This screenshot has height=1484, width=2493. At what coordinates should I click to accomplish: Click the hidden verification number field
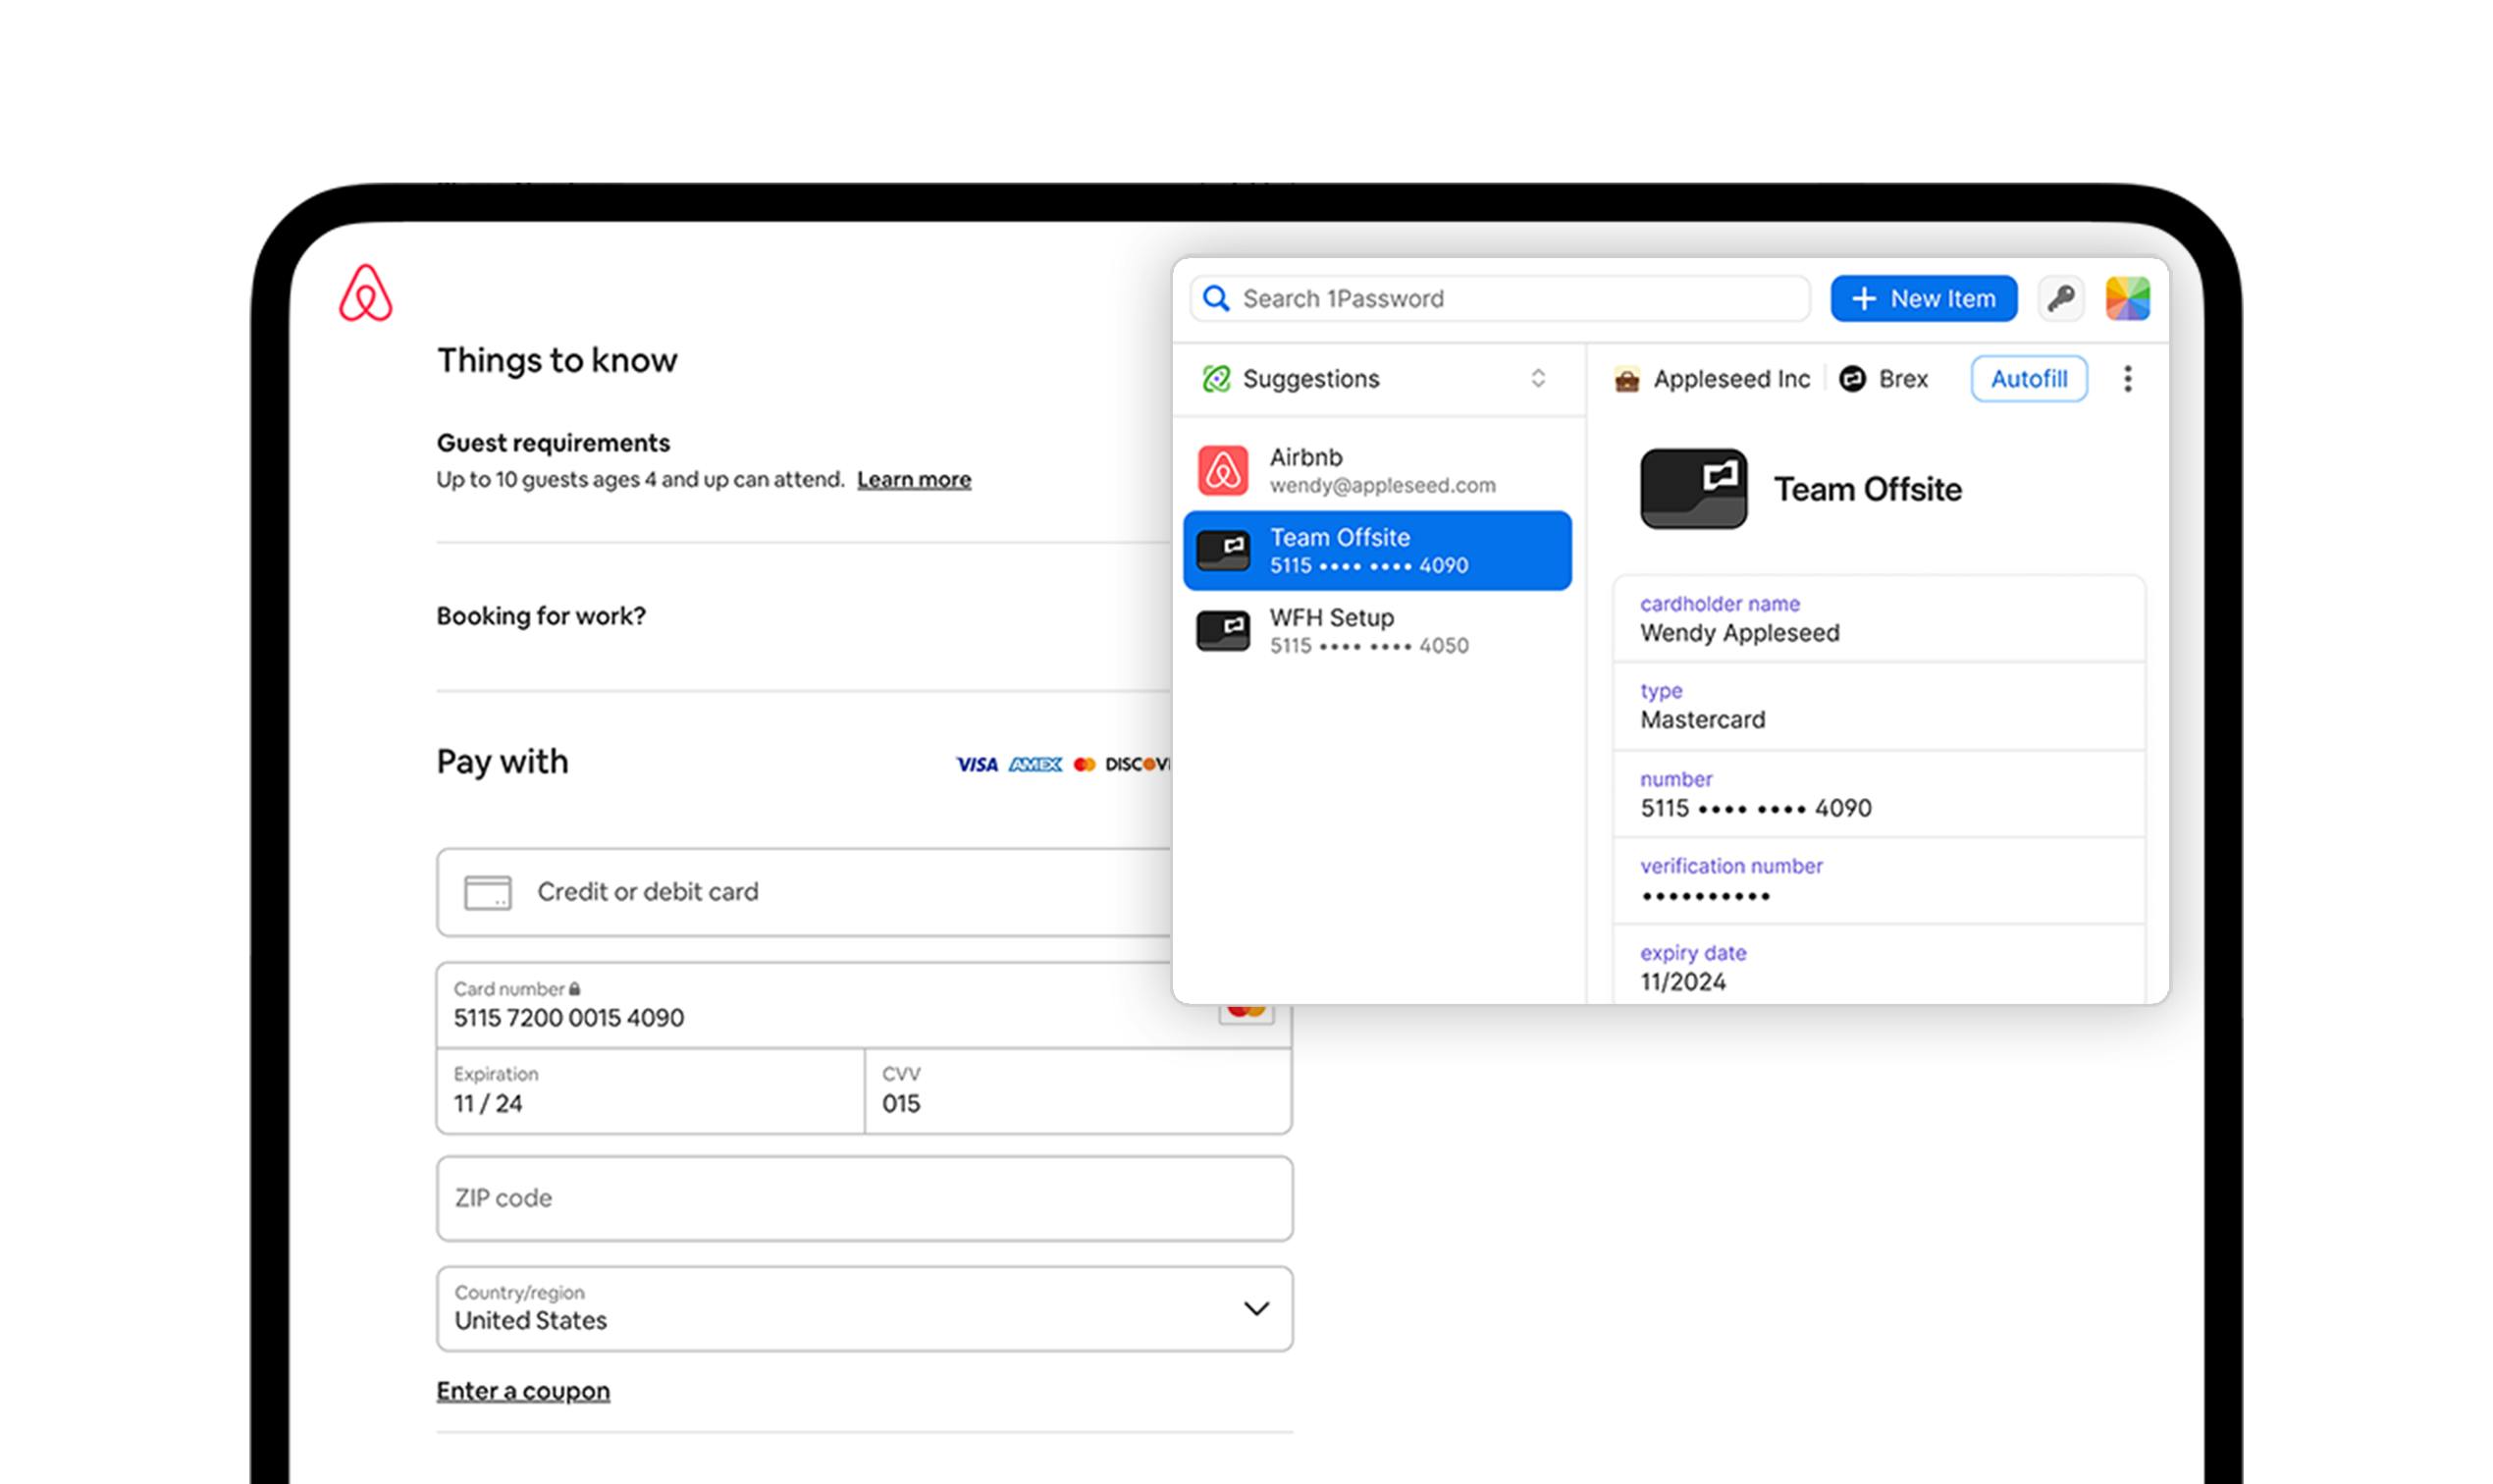1879,881
